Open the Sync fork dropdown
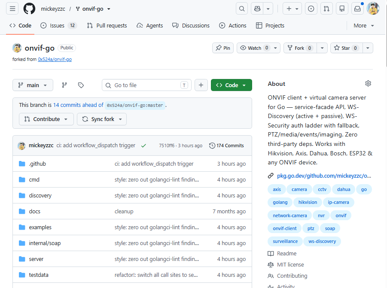Screen dimensions: 387x288 click(102, 119)
